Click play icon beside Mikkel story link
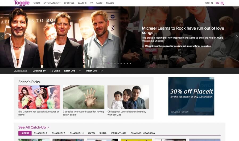Image resolution: width=239 pixels, height=141 pixels. pos(143,46)
